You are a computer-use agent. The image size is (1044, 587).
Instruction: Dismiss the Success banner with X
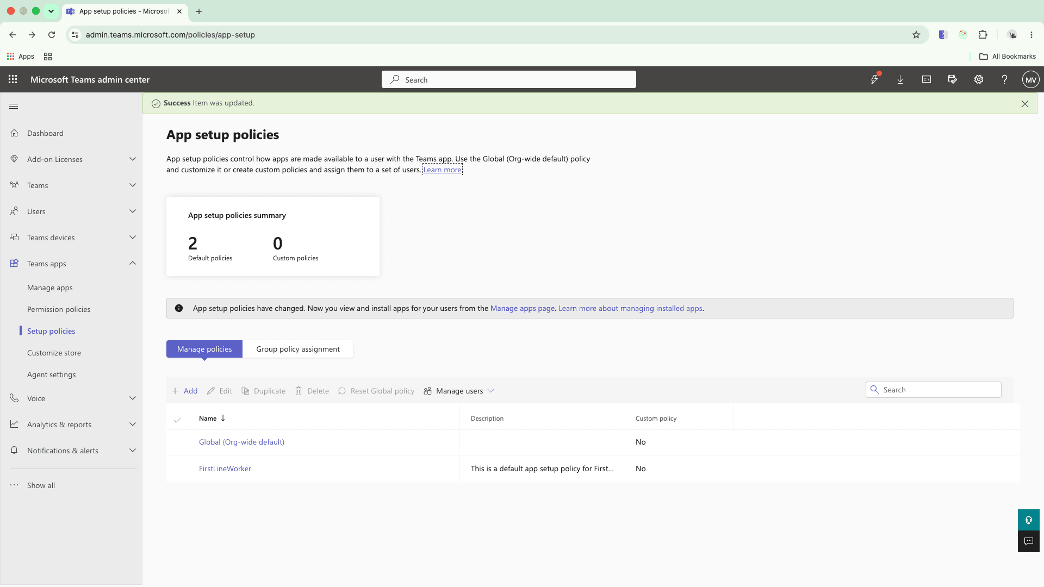click(x=1025, y=103)
